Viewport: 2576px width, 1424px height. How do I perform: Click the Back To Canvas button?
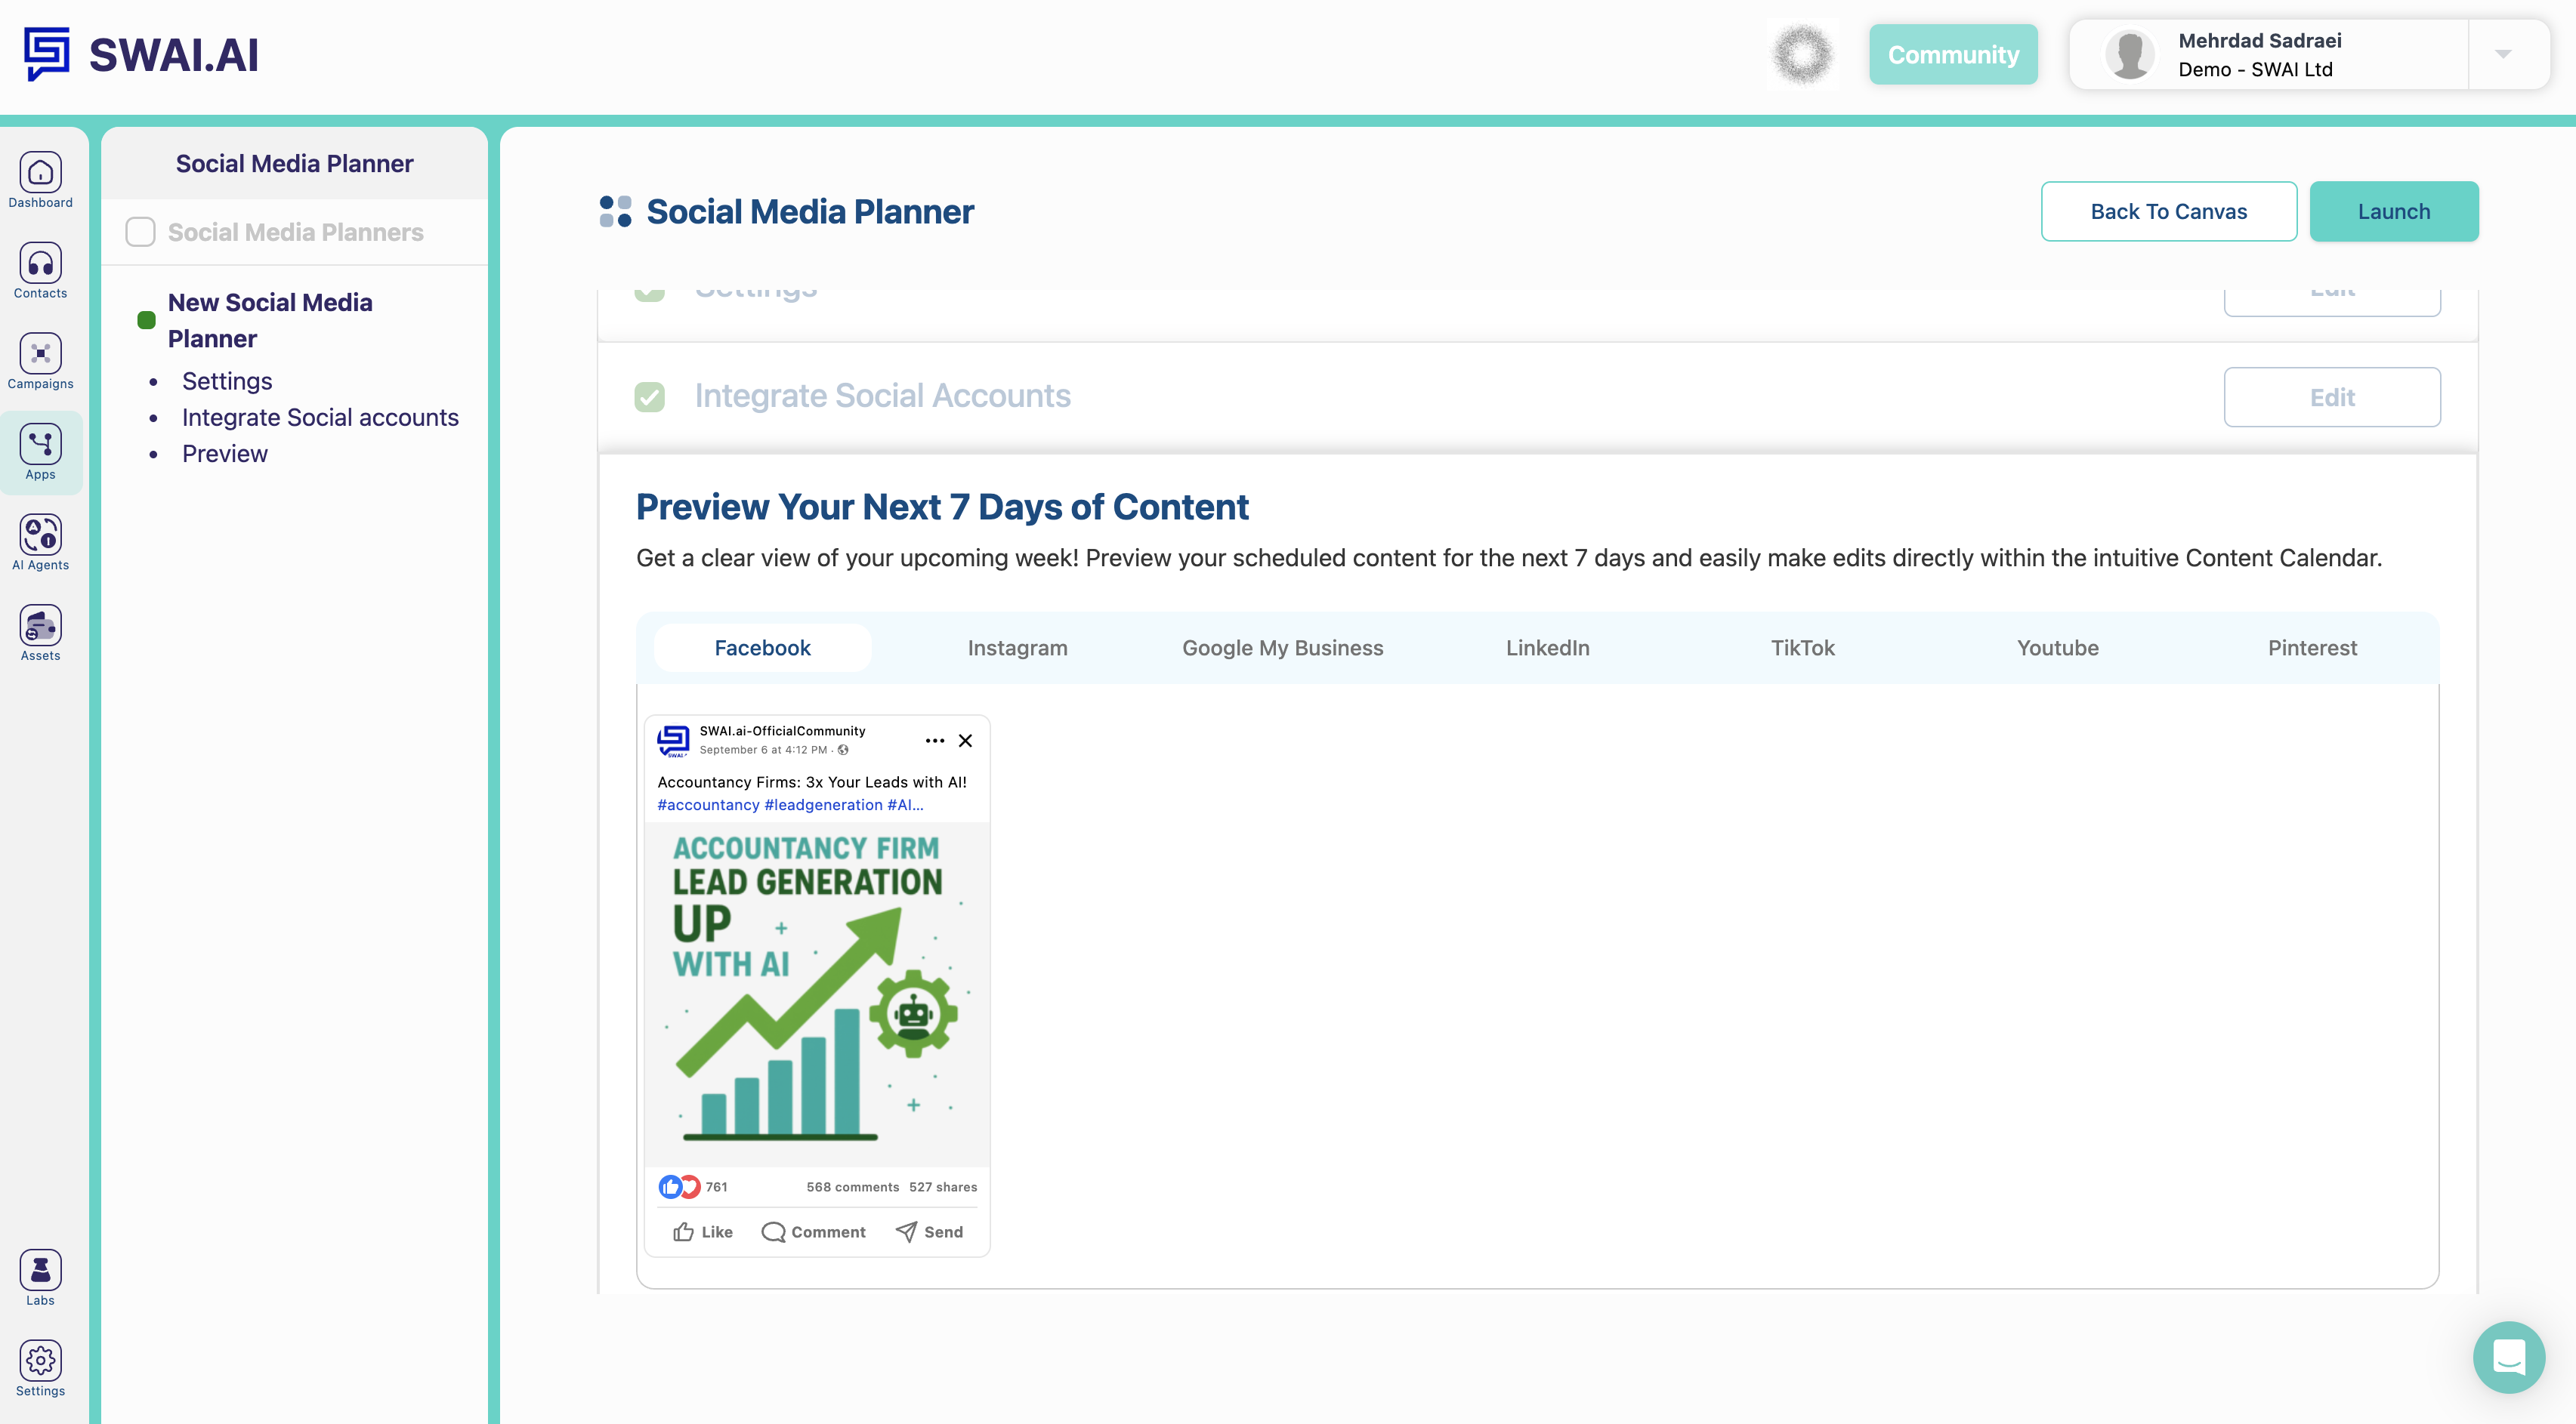[2168, 211]
